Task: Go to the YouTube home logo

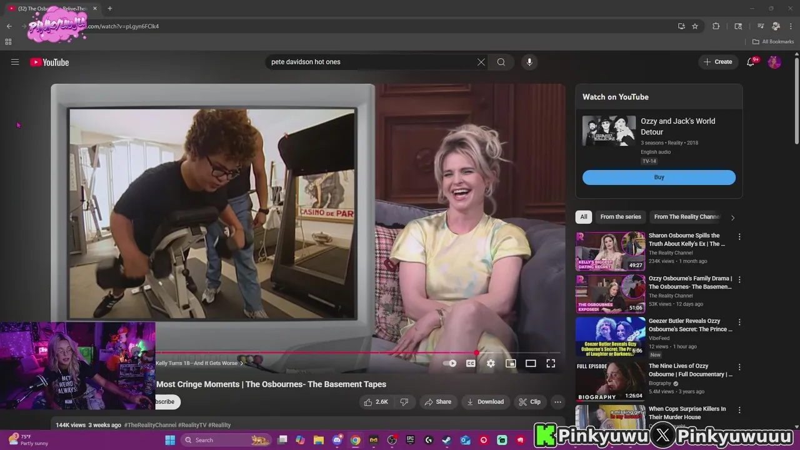Action: (49, 62)
